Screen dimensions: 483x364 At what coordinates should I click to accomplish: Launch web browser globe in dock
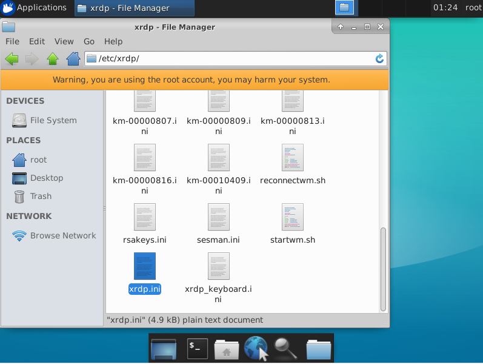click(x=256, y=349)
